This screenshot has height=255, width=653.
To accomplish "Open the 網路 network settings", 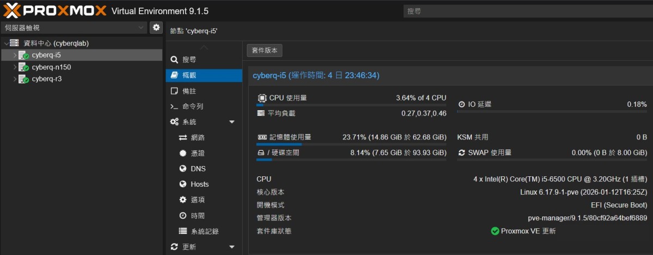I will pyautogui.click(x=198, y=138).
